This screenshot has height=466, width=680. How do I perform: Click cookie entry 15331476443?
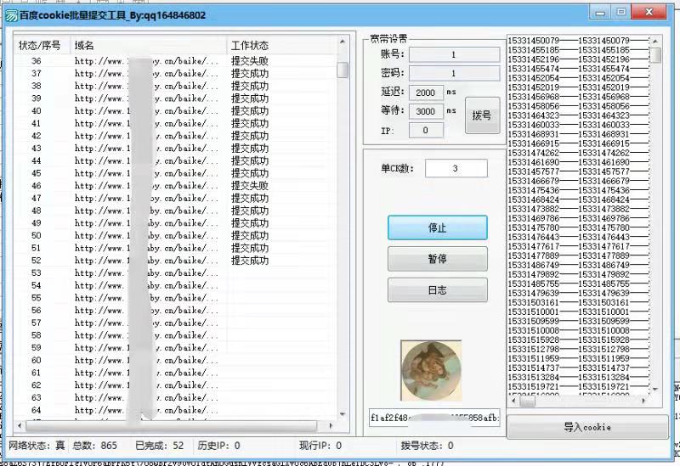point(578,237)
